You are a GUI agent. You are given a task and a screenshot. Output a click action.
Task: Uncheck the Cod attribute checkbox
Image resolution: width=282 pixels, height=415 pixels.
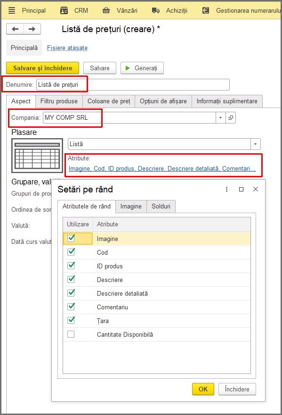71,252
